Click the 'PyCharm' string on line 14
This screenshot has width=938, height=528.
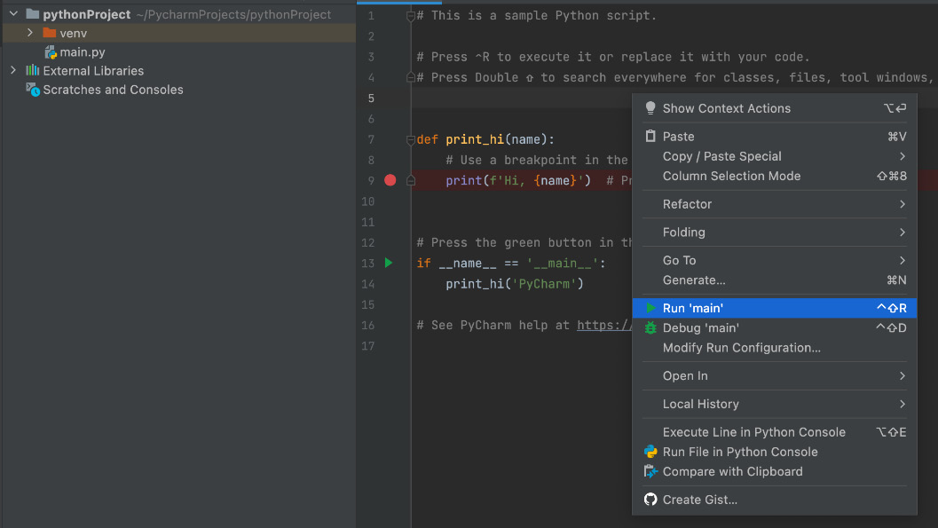(x=544, y=284)
